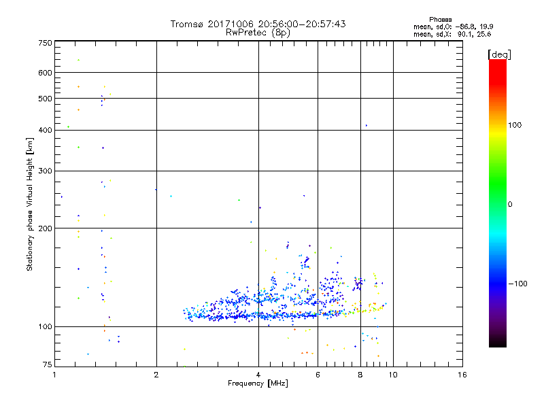Click the 10 tick label on the frequency axis

(393, 375)
